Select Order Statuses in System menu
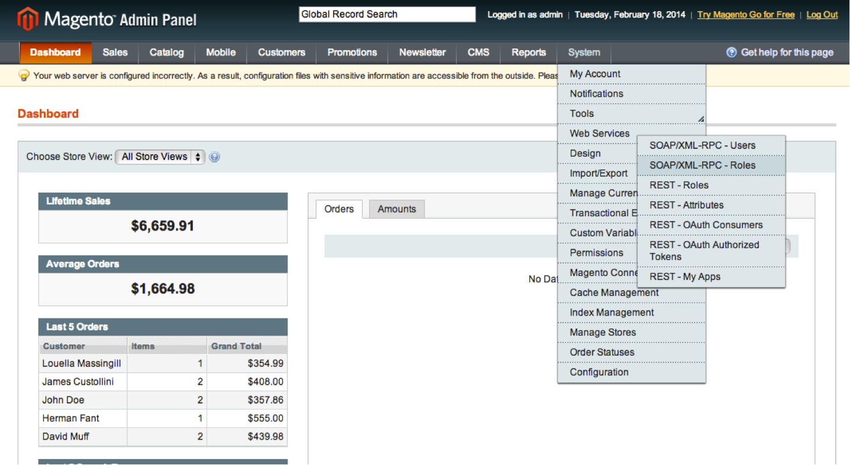The width and height of the screenshot is (850, 465). pyautogui.click(x=632, y=352)
